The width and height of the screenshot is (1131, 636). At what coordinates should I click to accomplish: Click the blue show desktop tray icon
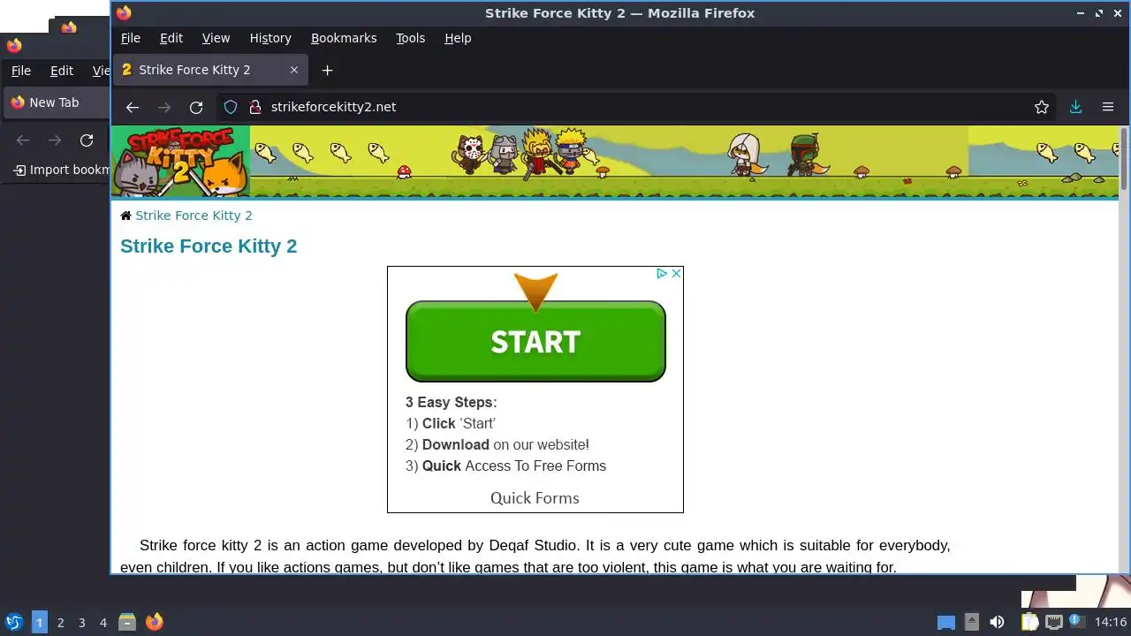[946, 623]
